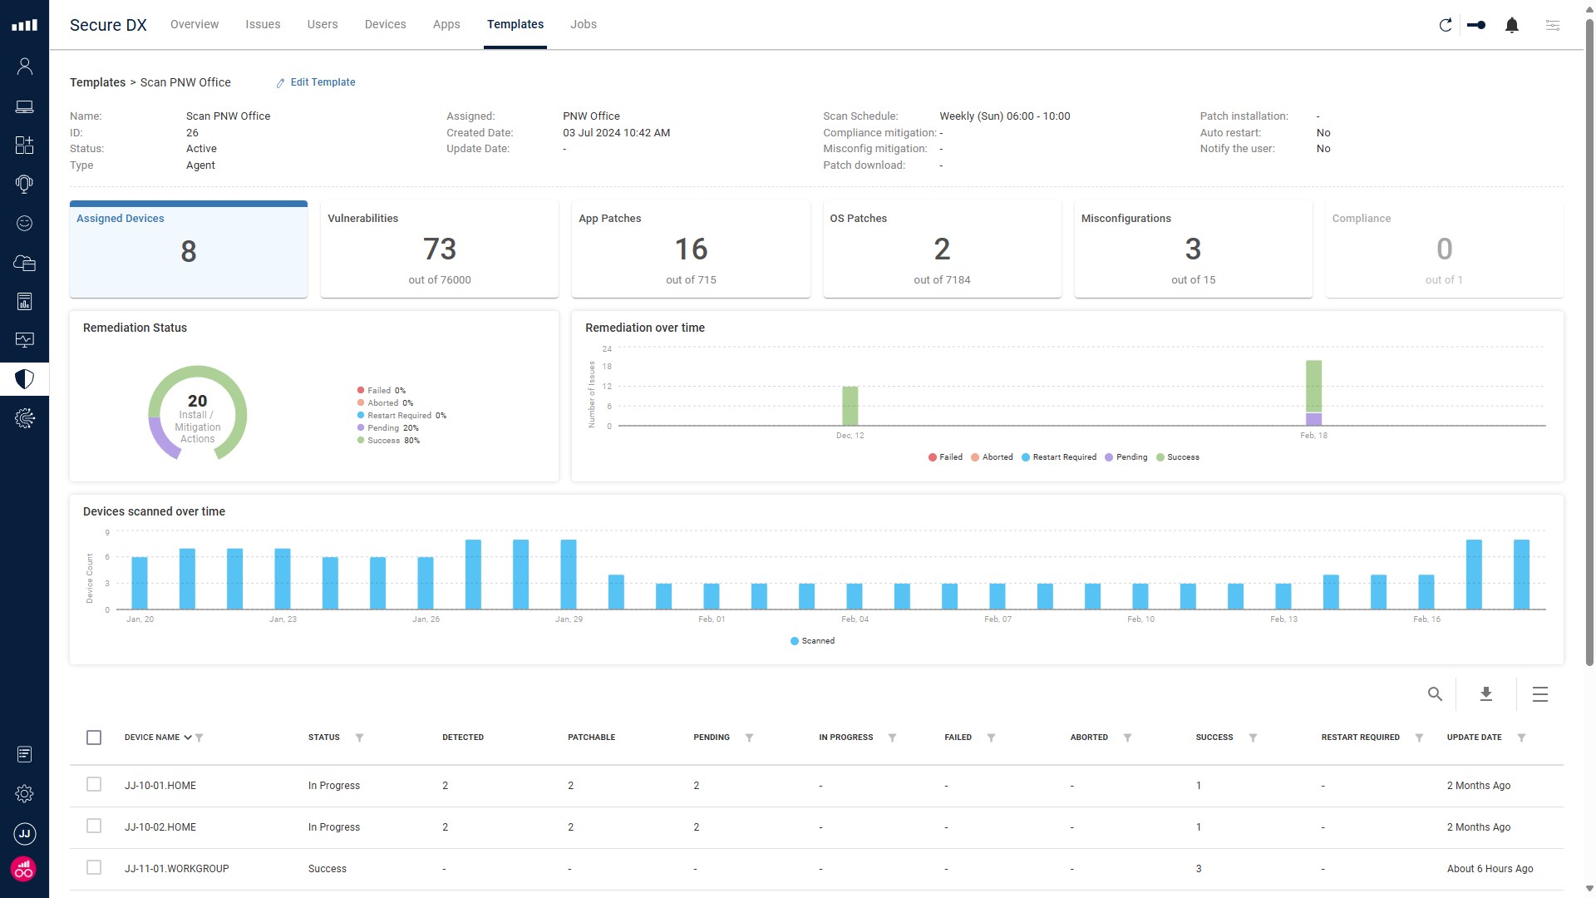Select the Vulnerabilities summary card
The image size is (1596, 898).
pyautogui.click(x=439, y=249)
